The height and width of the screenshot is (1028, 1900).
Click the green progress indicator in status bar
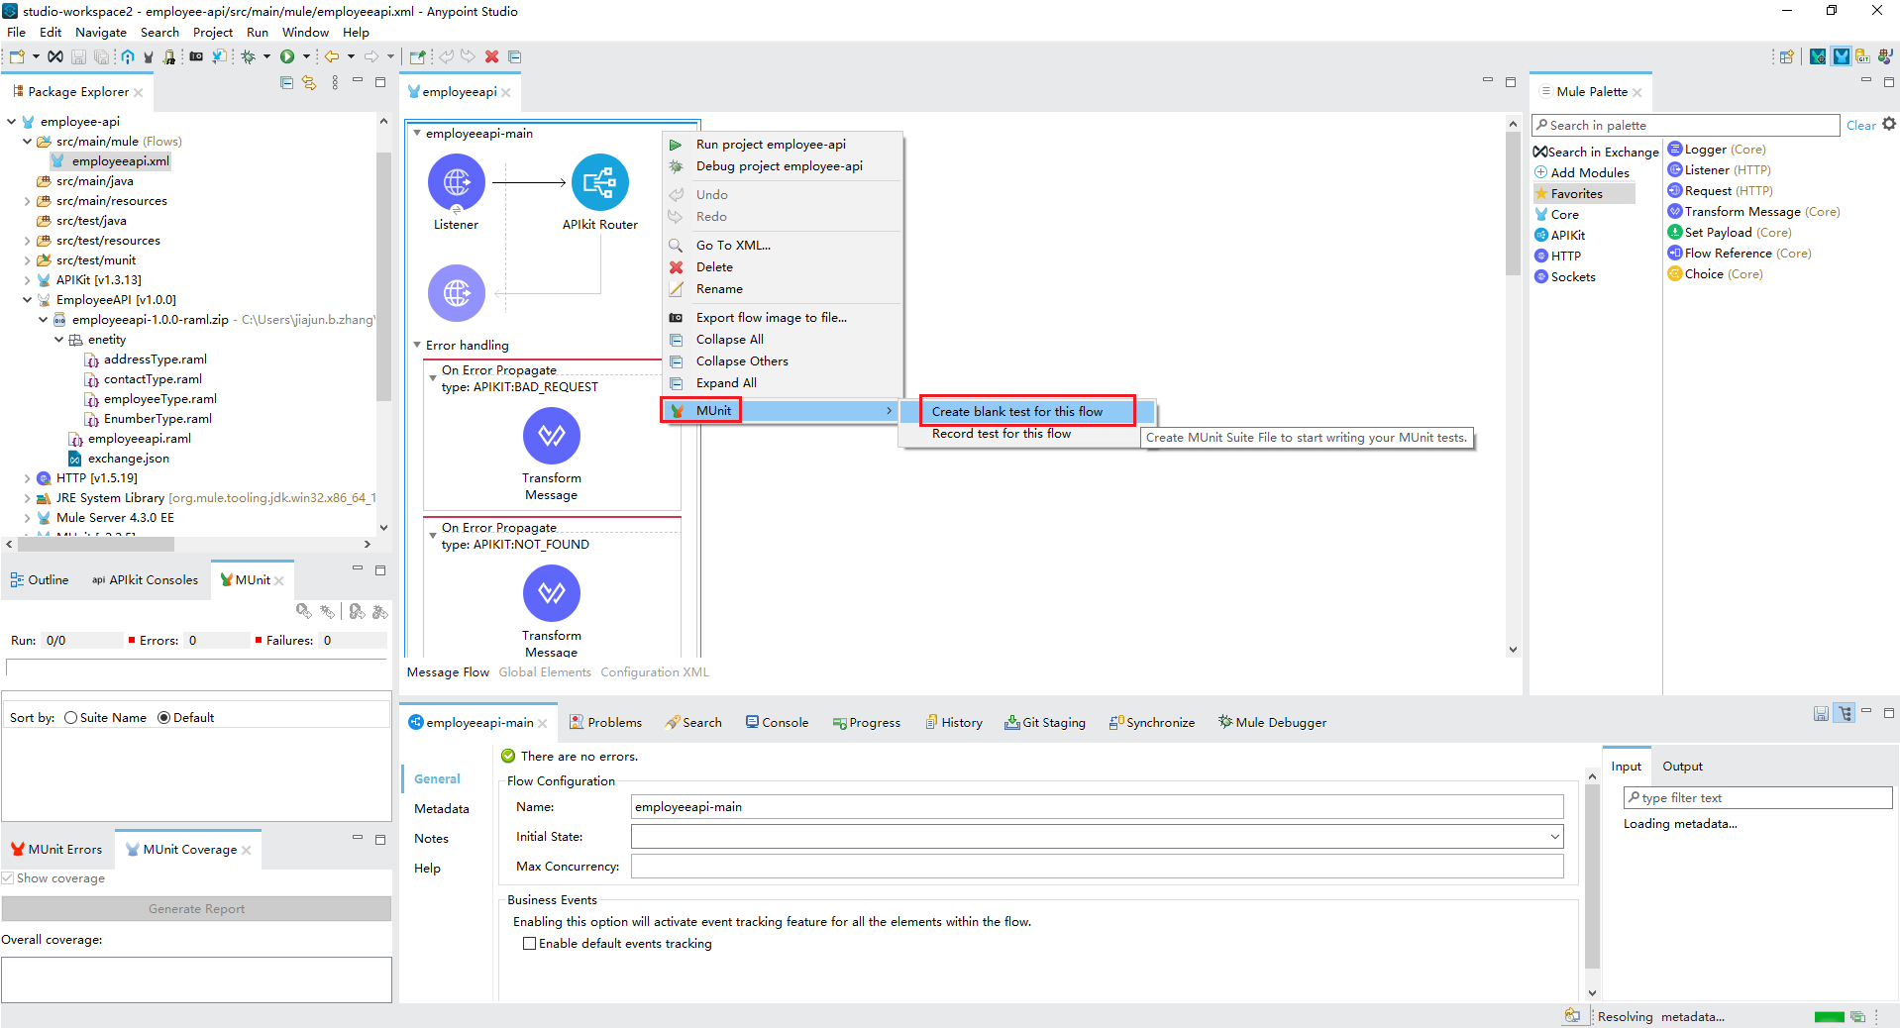tap(1830, 1017)
